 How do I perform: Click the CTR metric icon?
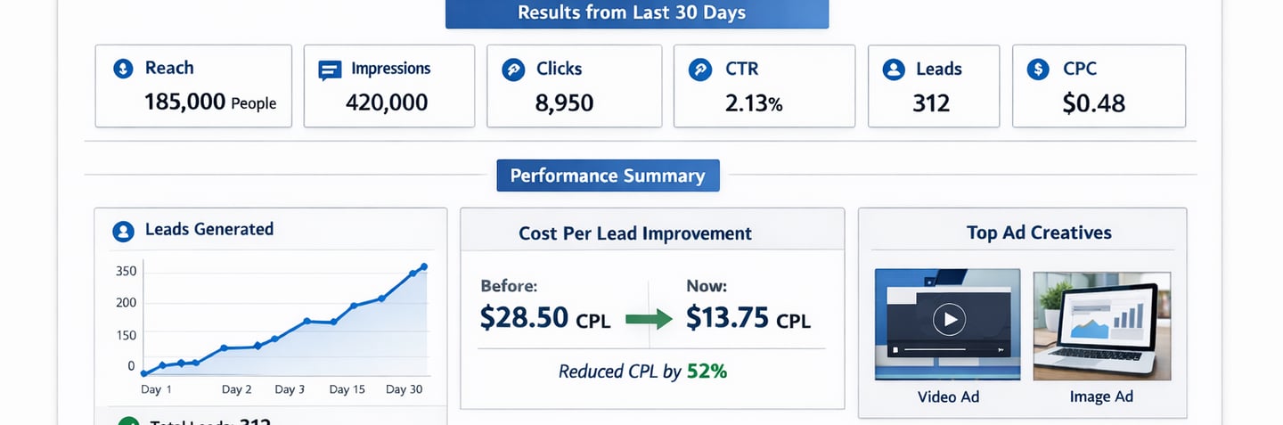point(700,69)
